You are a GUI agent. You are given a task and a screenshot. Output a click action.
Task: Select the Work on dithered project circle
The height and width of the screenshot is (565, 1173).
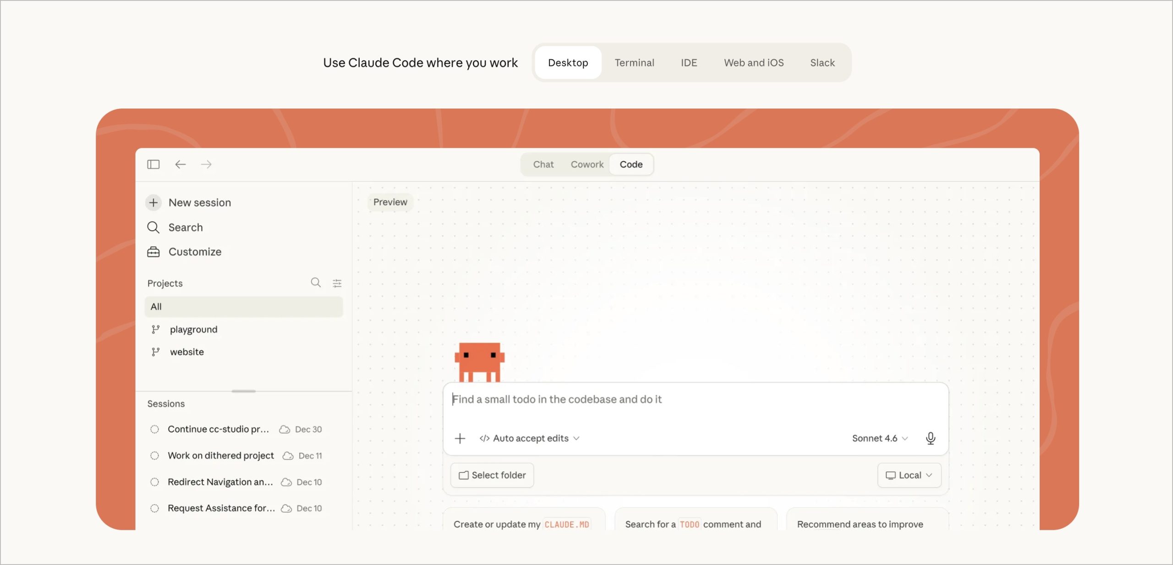pos(154,456)
